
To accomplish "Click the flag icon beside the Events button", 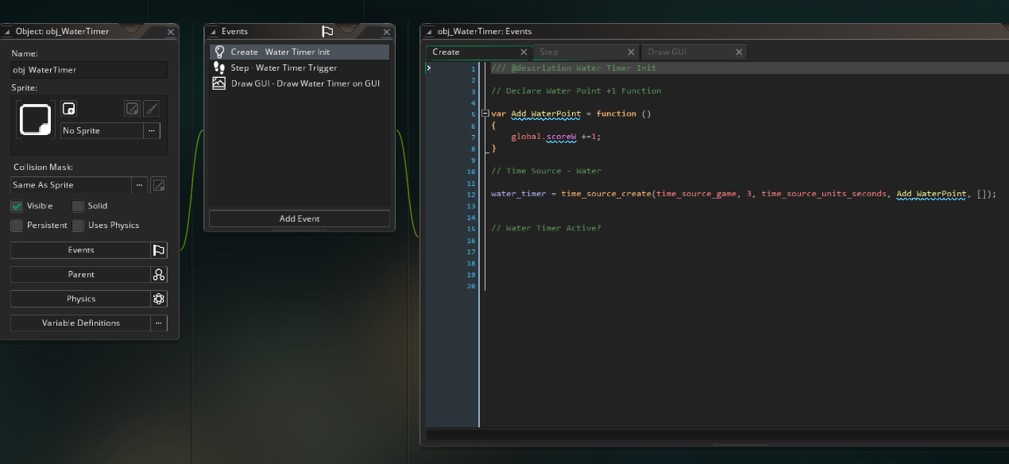I will [x=159, y=250].
